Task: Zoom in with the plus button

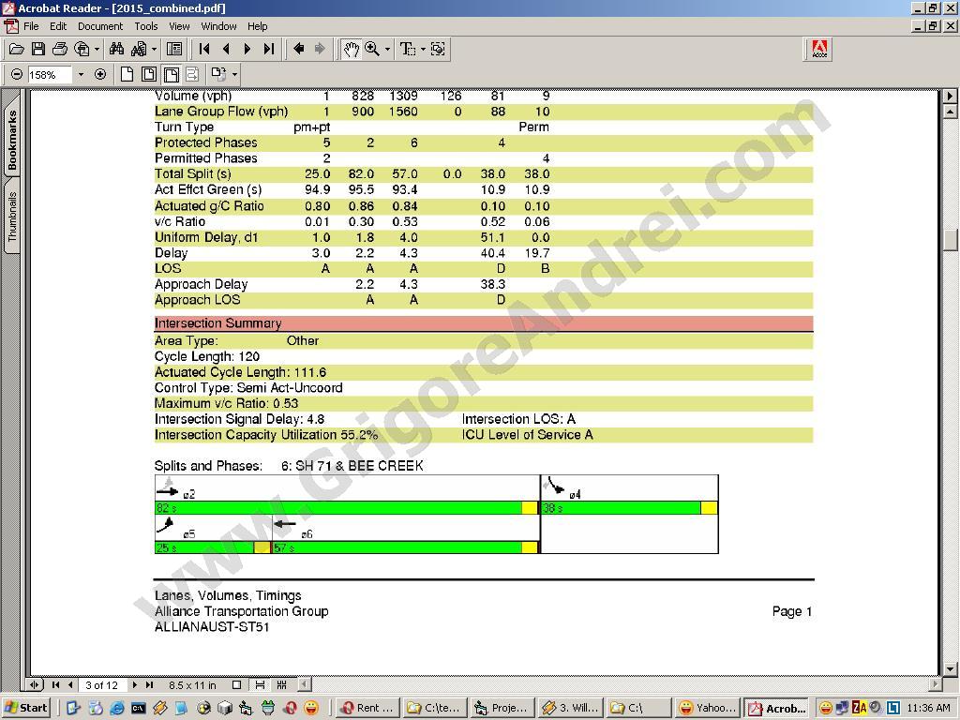Action: click(100, 75)
